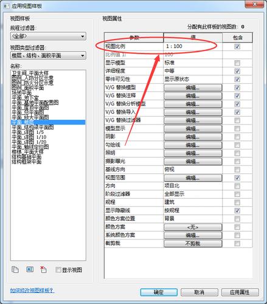
Task: Select 楼梯_平面大样 template
Action: coord(27,151)
